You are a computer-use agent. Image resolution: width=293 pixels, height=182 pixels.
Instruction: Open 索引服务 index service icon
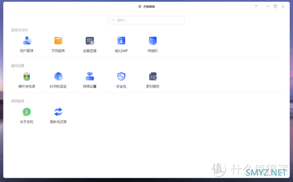[153, 76]
